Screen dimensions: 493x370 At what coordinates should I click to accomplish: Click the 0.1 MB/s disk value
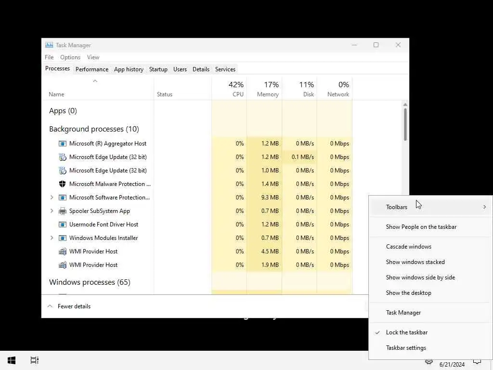tap(302, 157)
